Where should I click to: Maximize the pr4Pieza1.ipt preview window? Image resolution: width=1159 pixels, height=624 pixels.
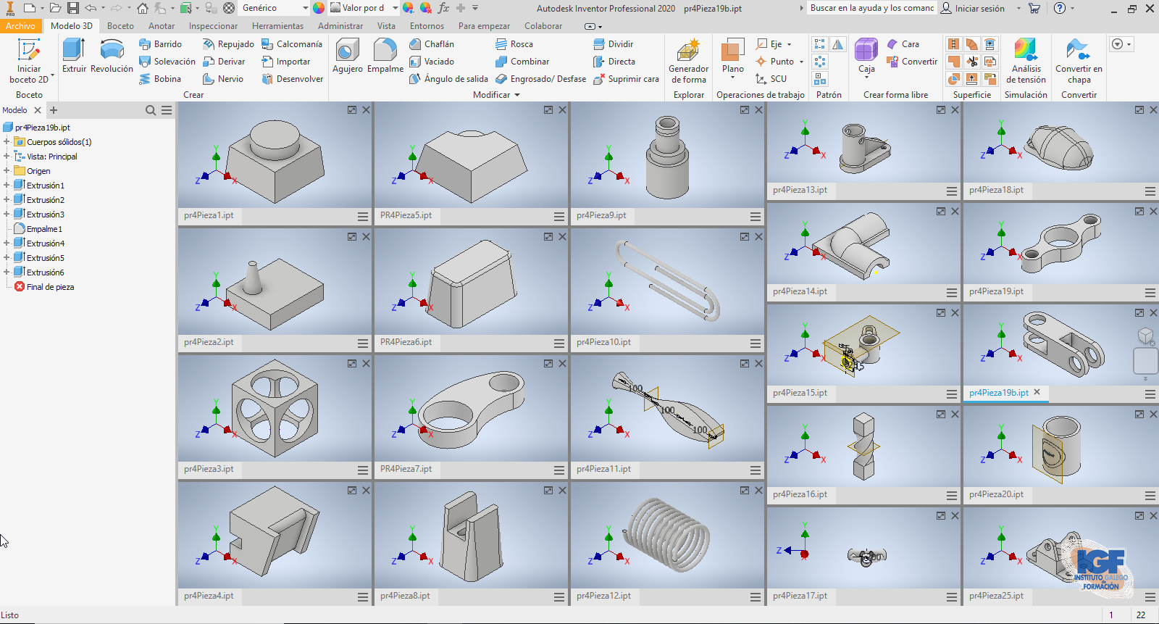click(352, 110)
